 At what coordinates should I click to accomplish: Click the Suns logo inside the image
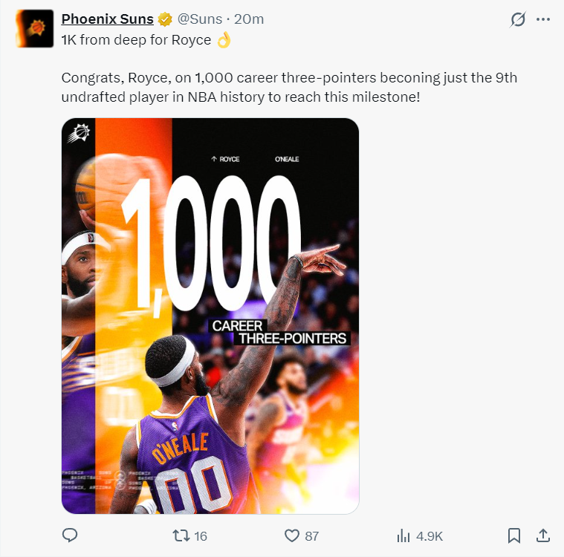pyautogui.click(x=80, y=134)
